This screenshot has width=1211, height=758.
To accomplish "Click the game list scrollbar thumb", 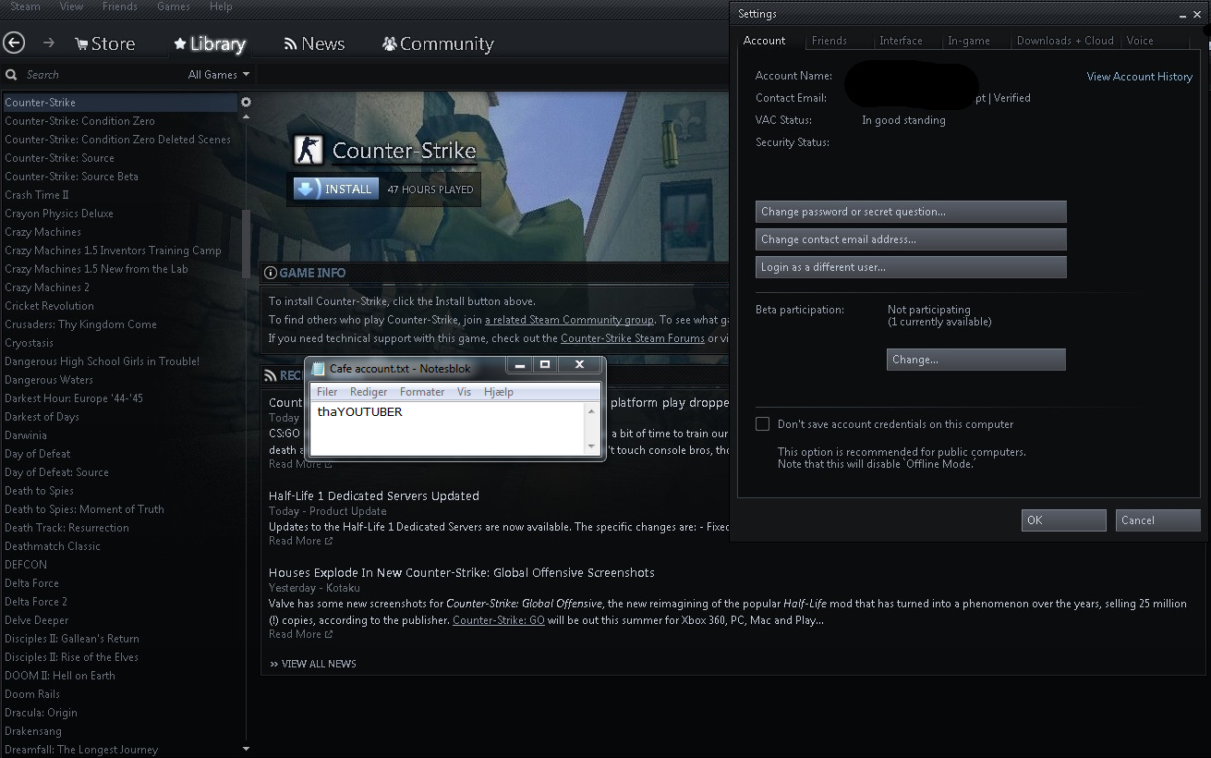I will click(x=246, y=244).
